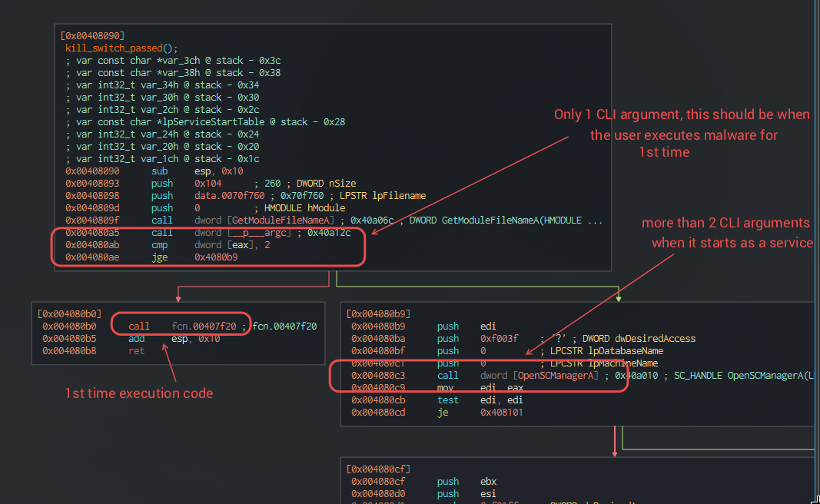Viewport: 820px width, 504px height.
Task: Click address 0x004080ae in the disassembly
Action: pyautogui.click(x=92, y=257)
